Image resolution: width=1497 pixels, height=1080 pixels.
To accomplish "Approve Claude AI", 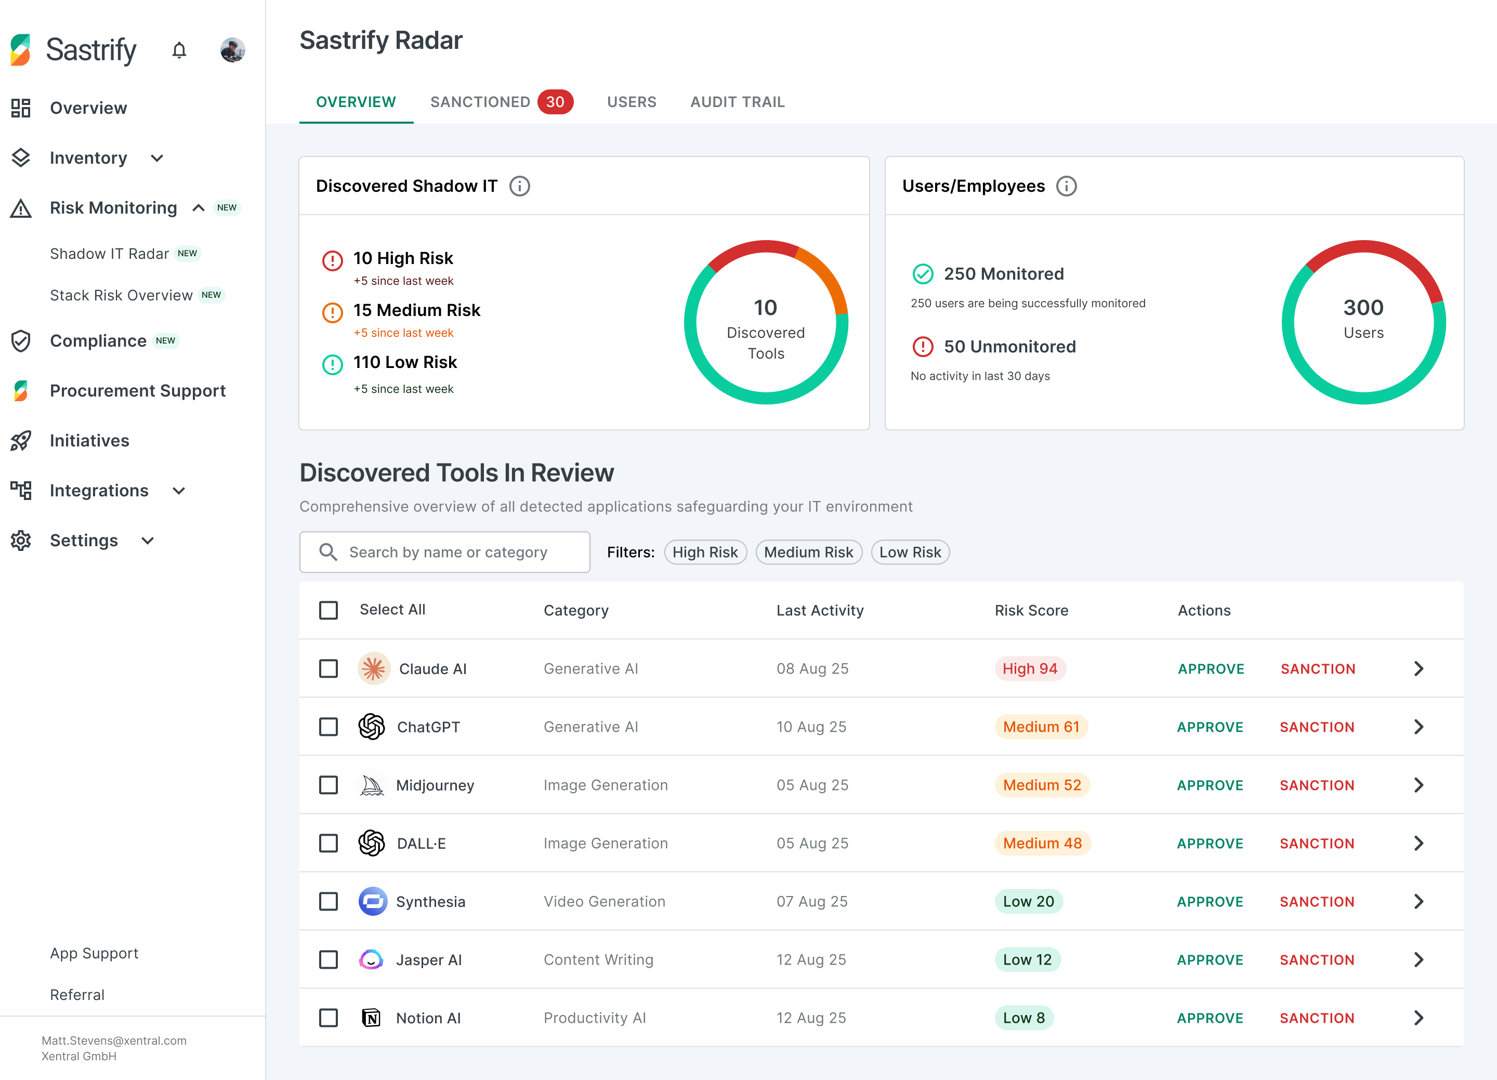I will point(1211,669).
